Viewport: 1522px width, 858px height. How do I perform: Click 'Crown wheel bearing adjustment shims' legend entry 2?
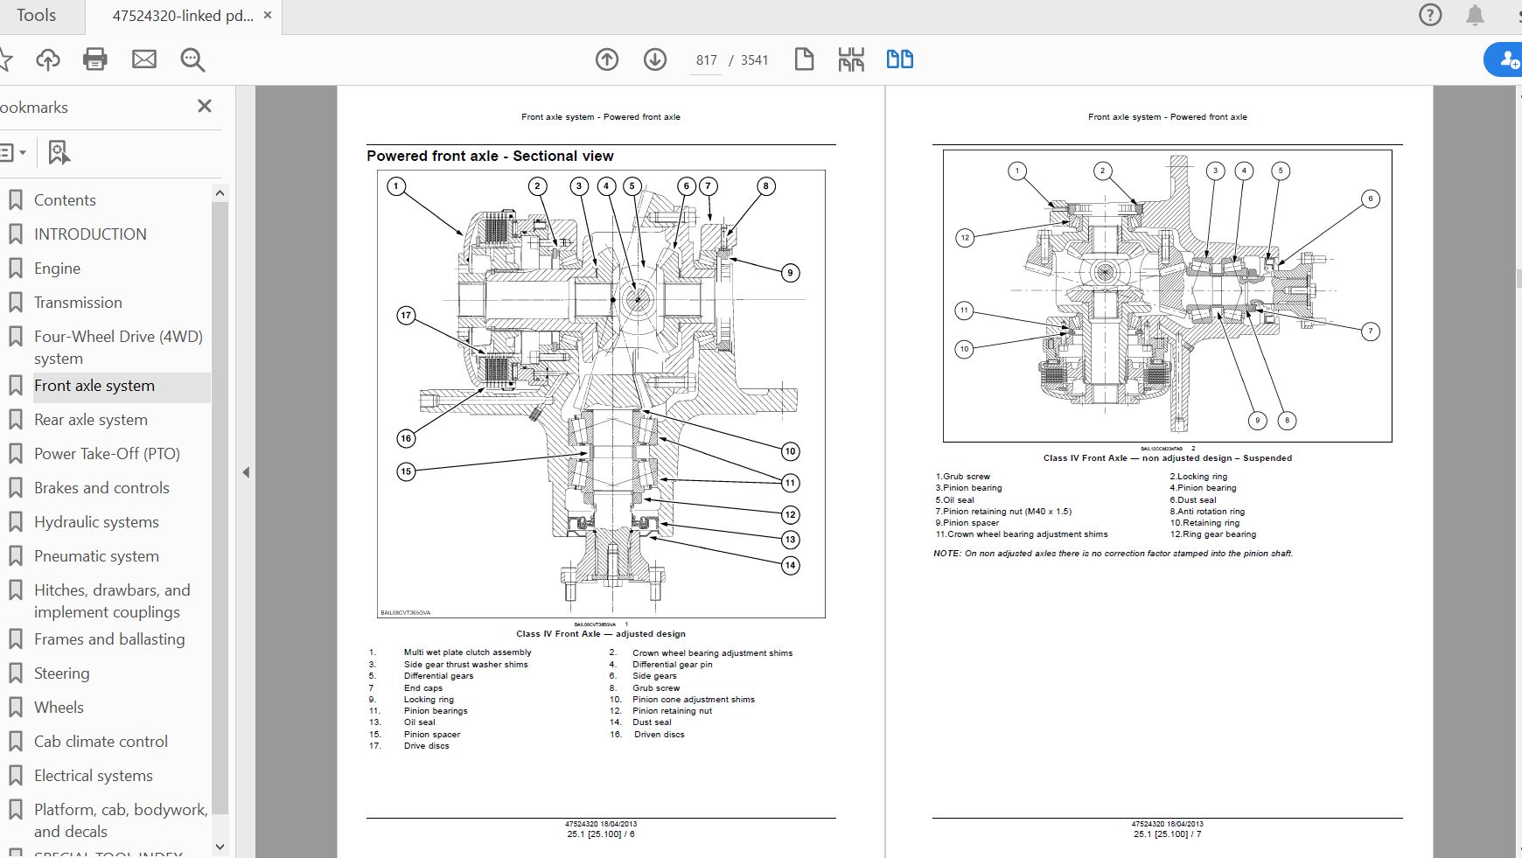point(712,653)
